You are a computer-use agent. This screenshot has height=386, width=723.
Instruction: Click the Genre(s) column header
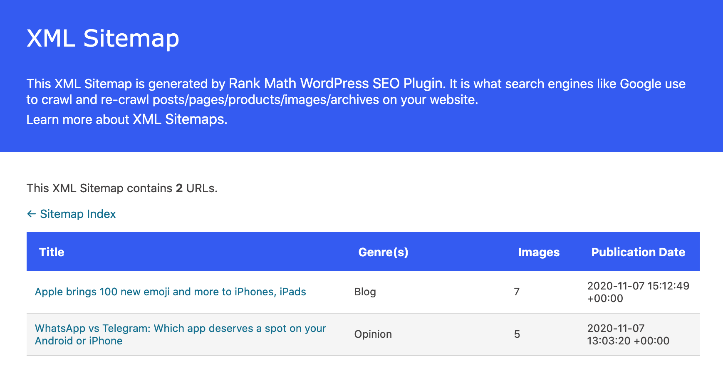(x=383, y=252)
